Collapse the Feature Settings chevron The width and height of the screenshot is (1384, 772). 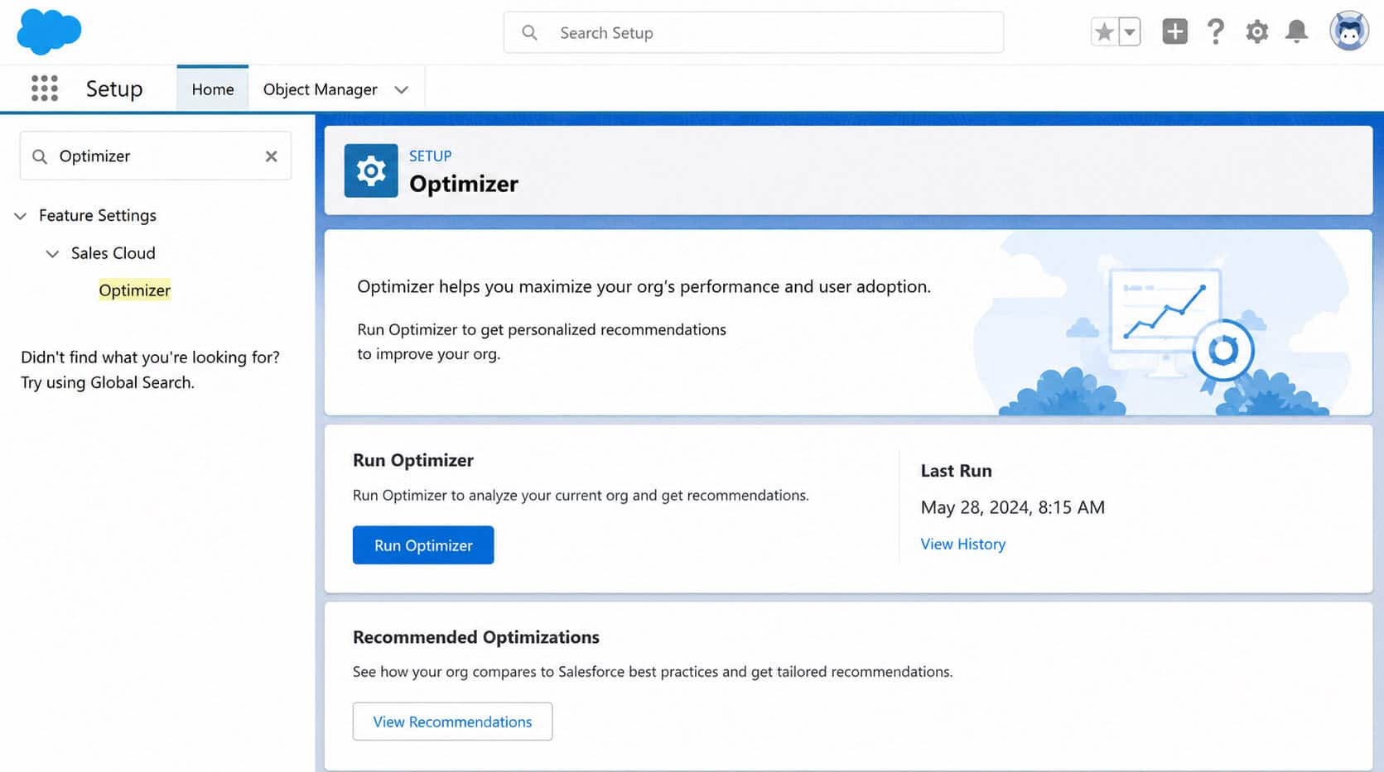[21, 216]
